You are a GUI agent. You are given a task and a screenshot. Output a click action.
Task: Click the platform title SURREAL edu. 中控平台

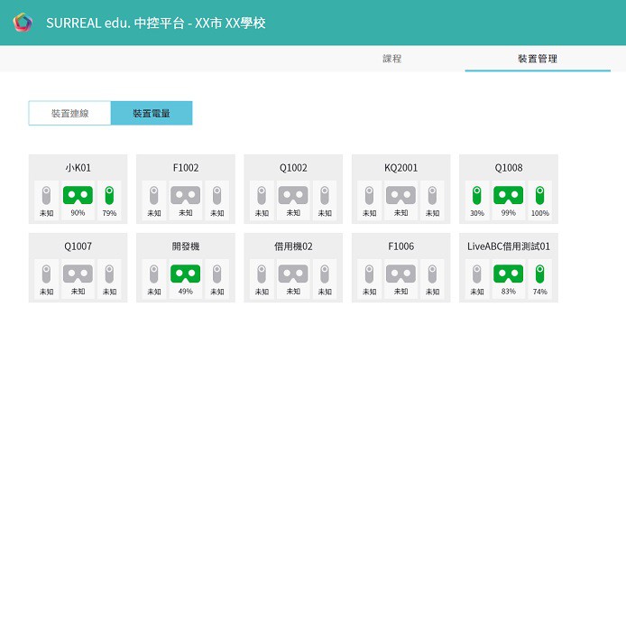pos(155,23)
